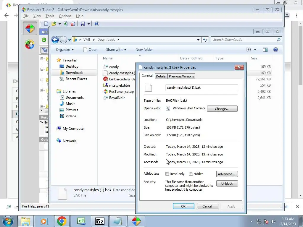Click Cancel in the Properties dialog

tap(207, 206)
